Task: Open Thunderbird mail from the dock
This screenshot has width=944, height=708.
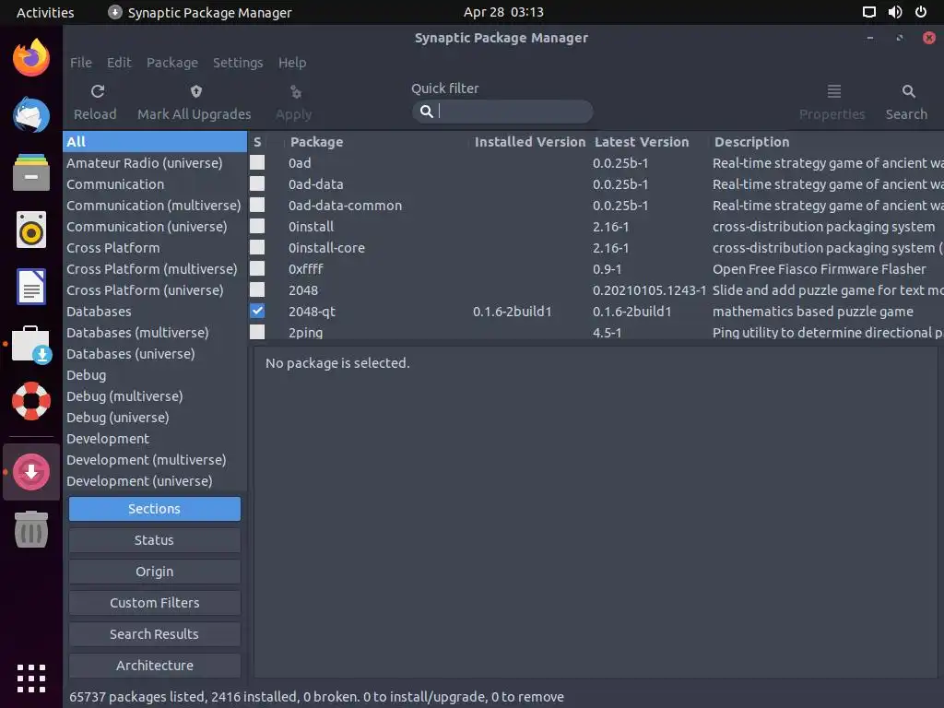Action: click(x=31, y=114)
